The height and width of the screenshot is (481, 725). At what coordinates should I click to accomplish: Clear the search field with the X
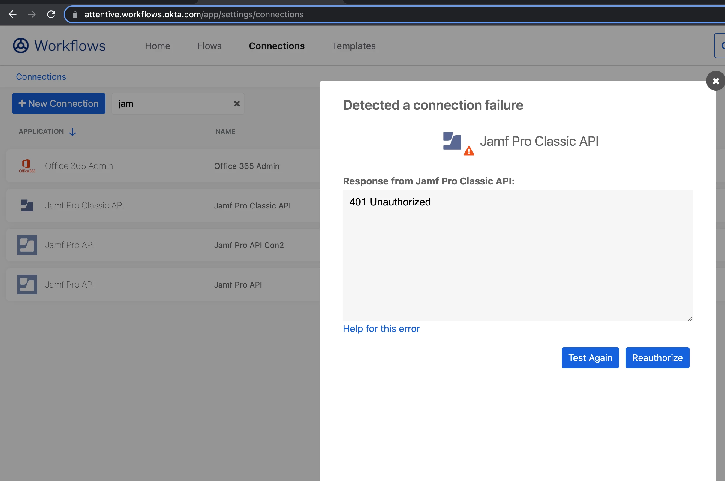point(237,104)
